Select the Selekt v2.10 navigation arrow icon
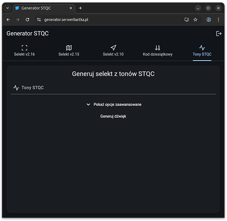The width and height of the screenshot is (227, 221). tap(113, 48)
